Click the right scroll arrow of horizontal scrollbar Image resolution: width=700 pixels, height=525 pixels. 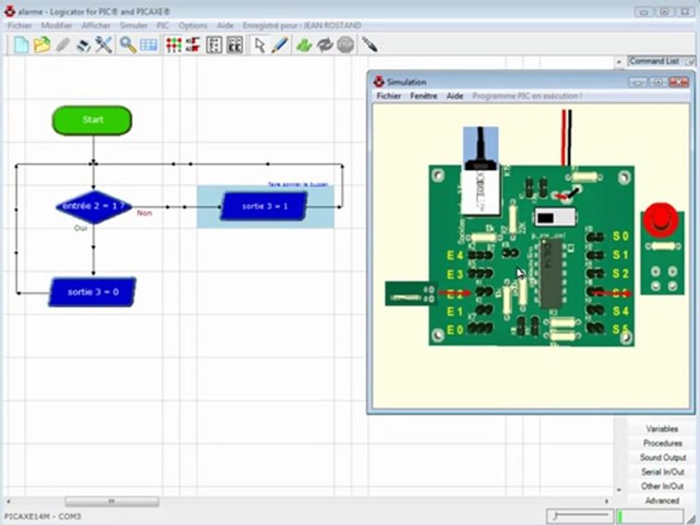pyautogui.click(x=607, y=502)
